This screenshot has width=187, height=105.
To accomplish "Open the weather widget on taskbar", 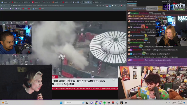I will 5,103.
